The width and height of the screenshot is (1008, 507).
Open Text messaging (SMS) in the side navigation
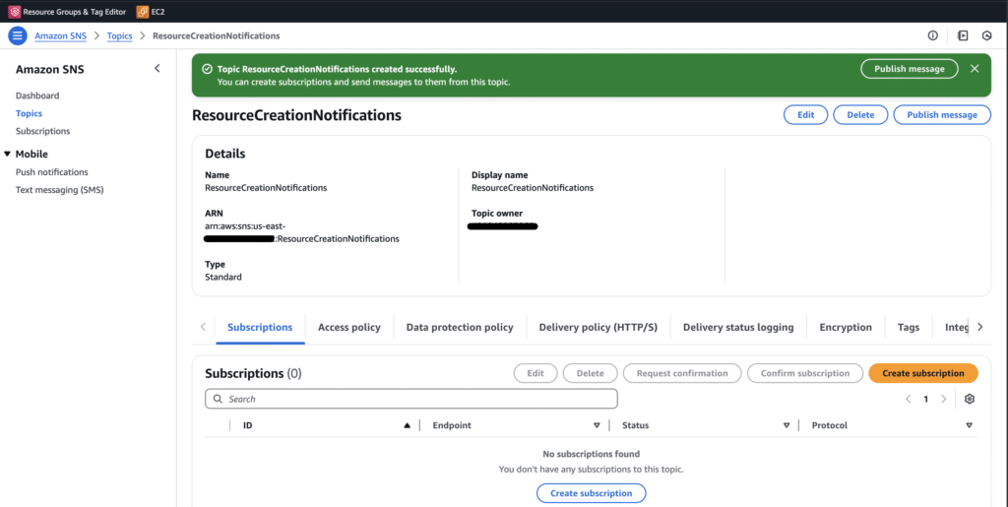tap(60, 190)
